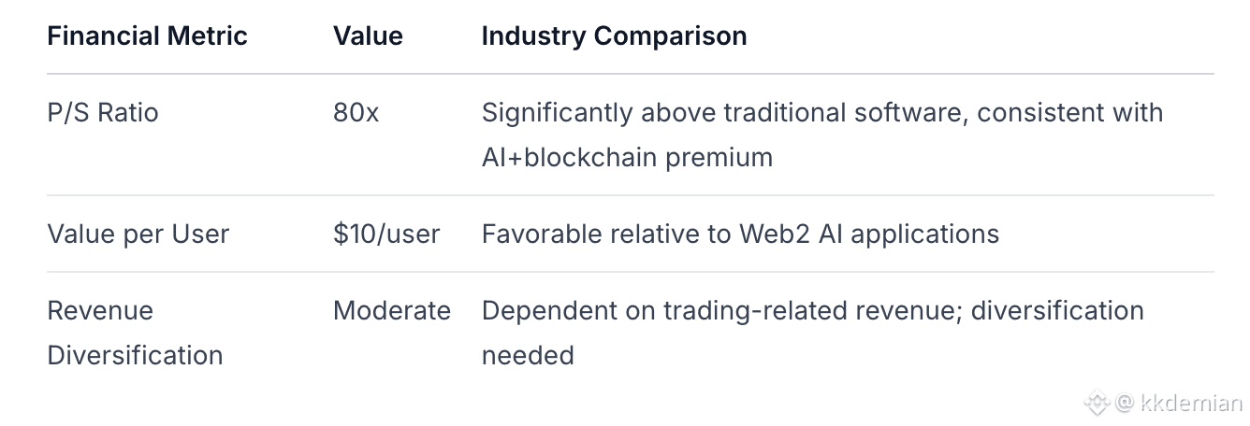This screenshot has height=426, width=1250.
Task: Click the word Revenue in the first column
Action: tap(100, 310)
